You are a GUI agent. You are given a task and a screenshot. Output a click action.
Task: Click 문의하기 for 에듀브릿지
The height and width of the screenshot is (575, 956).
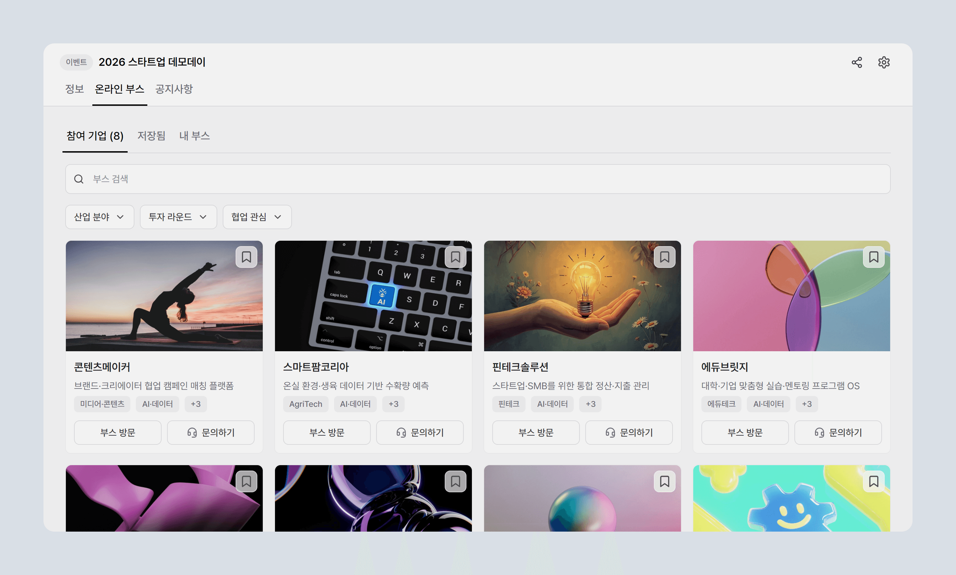(838, 432)
